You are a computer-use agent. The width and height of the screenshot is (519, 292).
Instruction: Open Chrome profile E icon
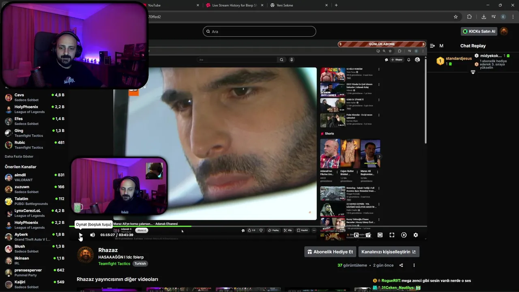[503, 17]
